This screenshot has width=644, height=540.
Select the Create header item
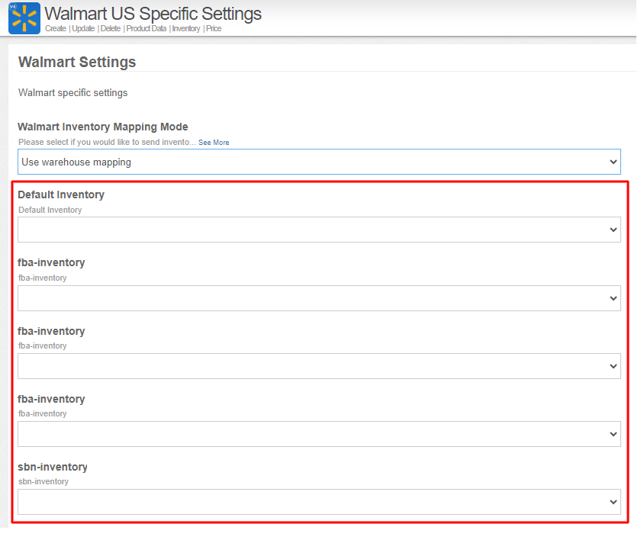(x=56, y=28)
